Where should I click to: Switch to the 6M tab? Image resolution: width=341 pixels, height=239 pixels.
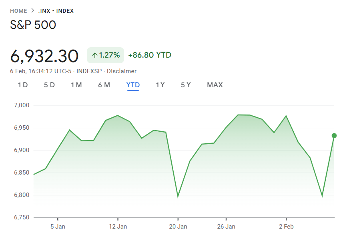coord(104,85)
